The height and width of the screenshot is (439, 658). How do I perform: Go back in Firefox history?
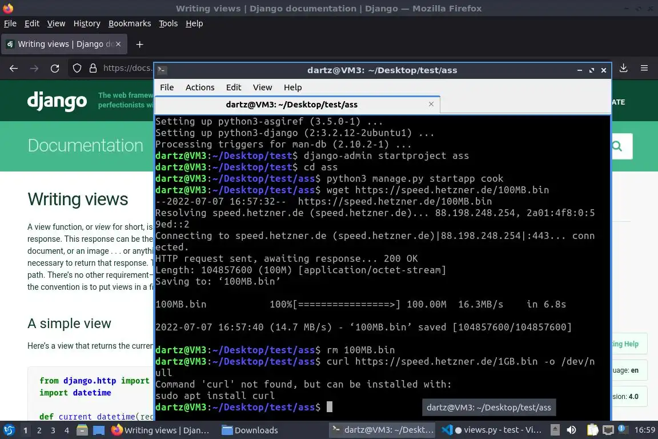click(x=14, y=68)
